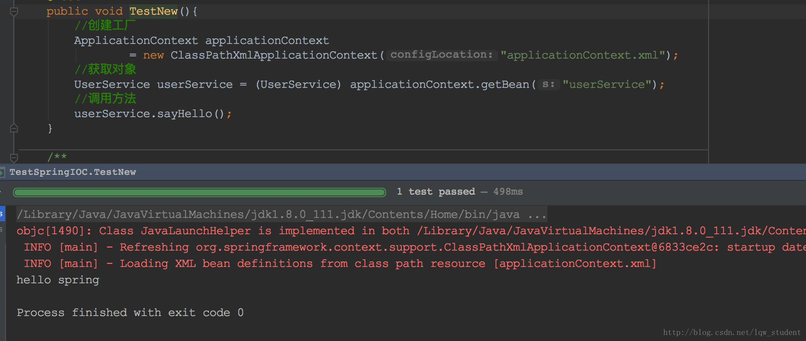Click the ClassPathXmlApplicationContext constructor call

[x=274, y=55]
